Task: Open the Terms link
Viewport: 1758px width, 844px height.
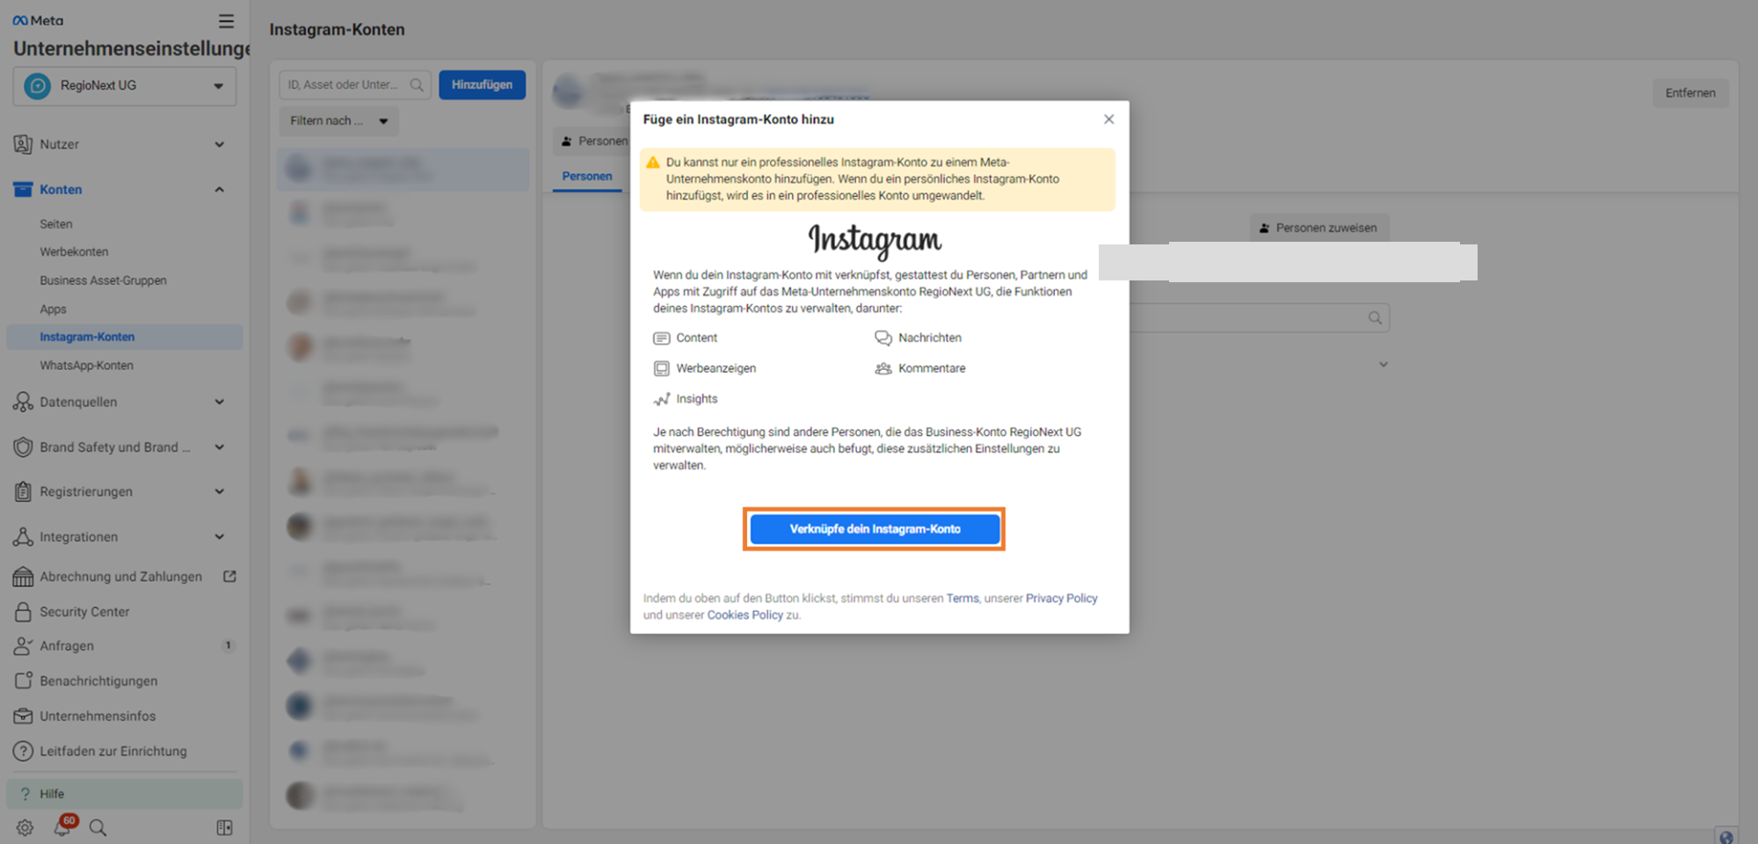Action: click(x=963, y=599)
